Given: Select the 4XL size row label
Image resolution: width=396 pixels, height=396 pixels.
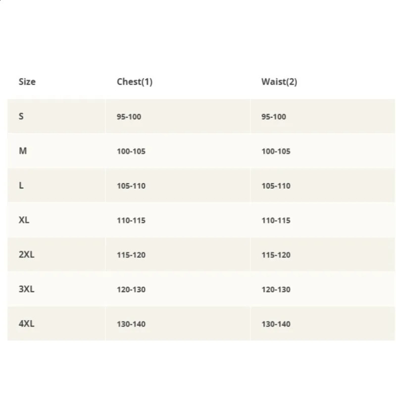Looking at the screenshot, I should click(x=27, y=324).
